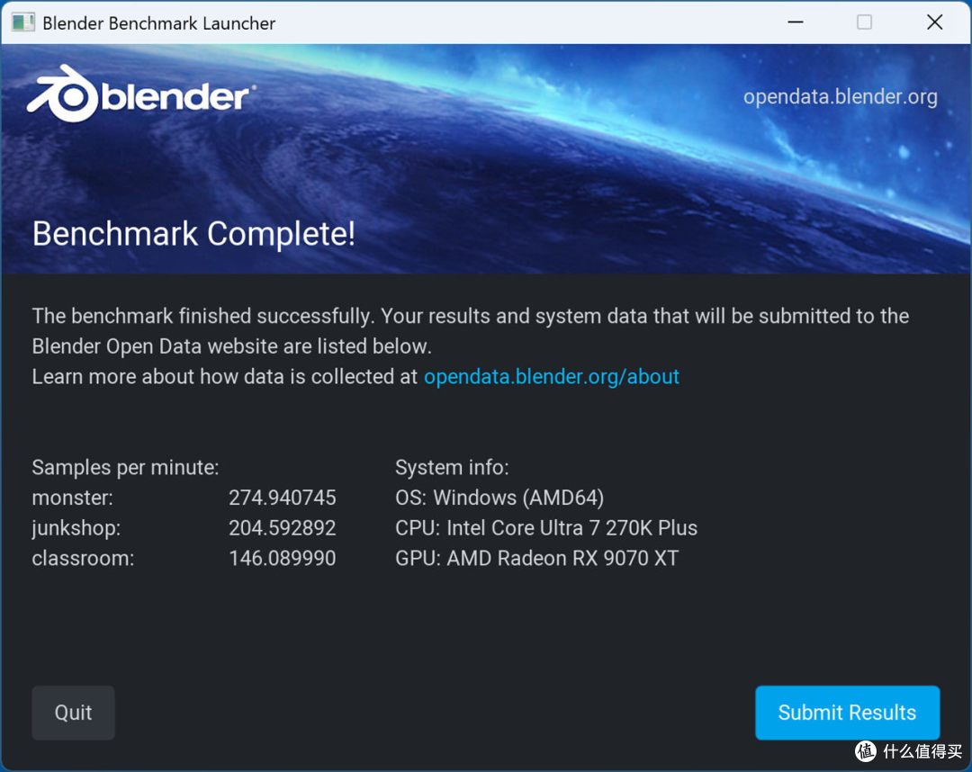Screen dimensions: 972x772
Task: Select the junkshop score 204.592892
Action: pyautogui.click(x=282, y=527)
